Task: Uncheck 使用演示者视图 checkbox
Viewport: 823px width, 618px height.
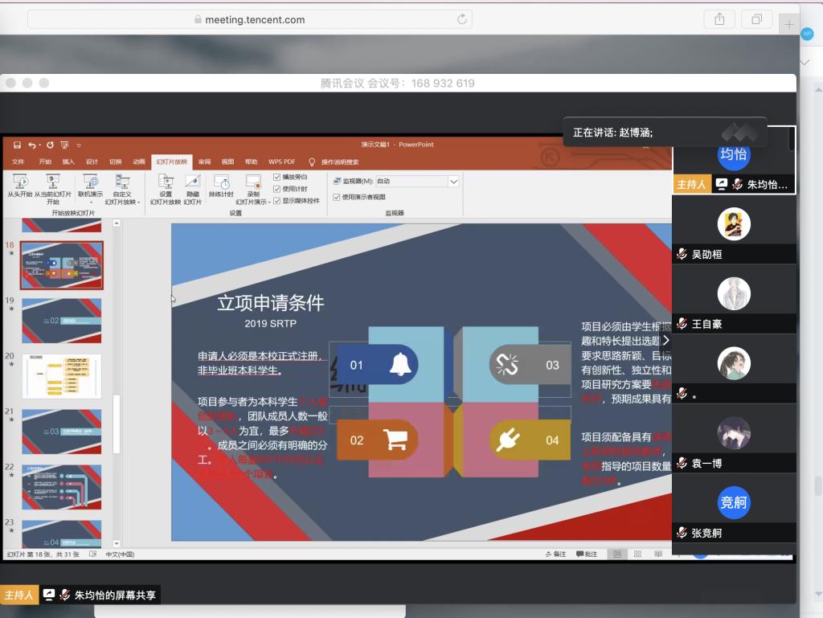Action: 337,197
